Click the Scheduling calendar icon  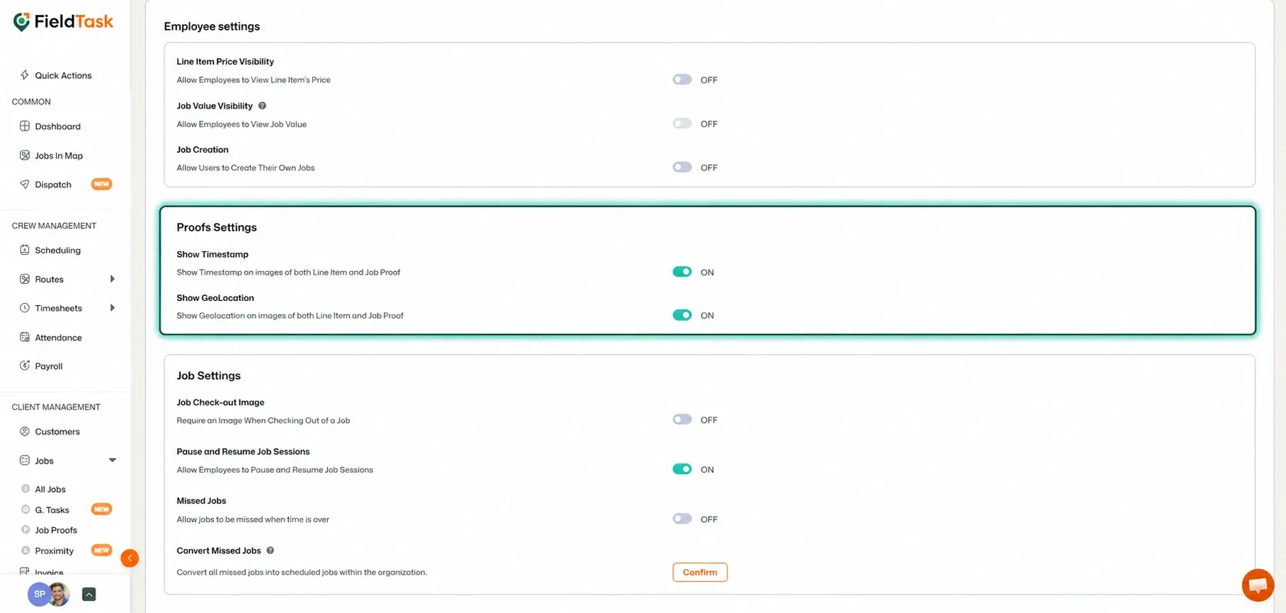(x=25, y=250)
